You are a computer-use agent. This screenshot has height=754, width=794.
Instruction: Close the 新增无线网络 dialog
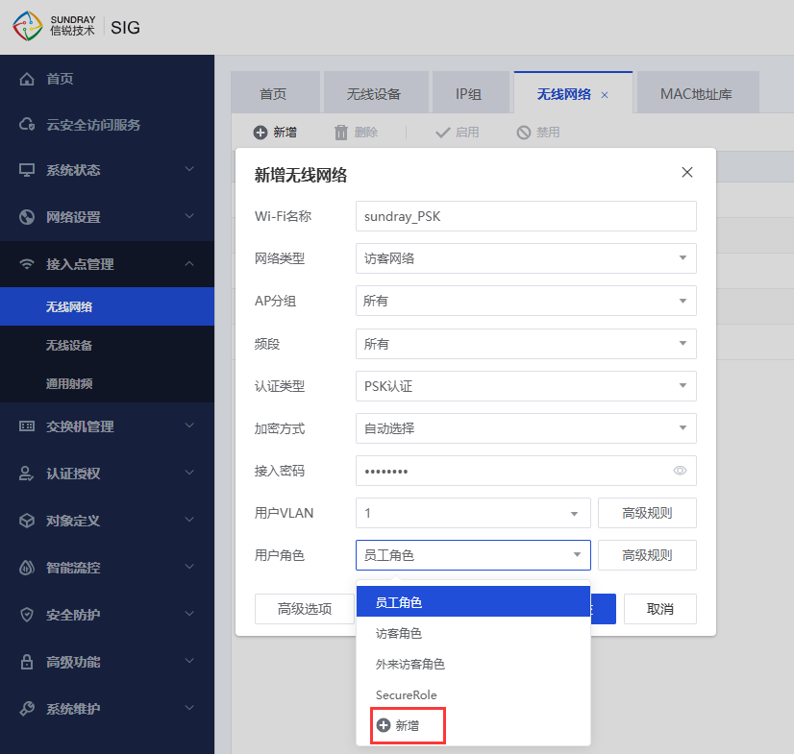687,172
